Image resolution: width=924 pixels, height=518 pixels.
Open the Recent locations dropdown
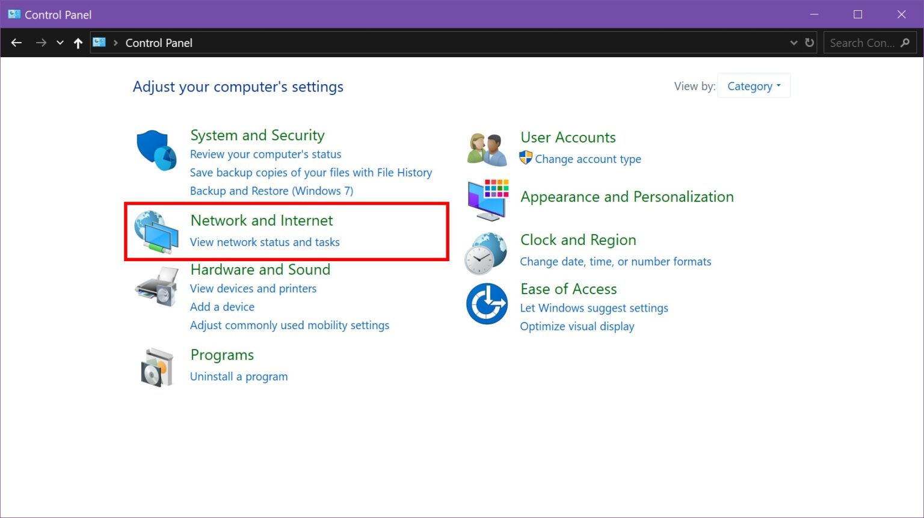(x=60, y=43)
